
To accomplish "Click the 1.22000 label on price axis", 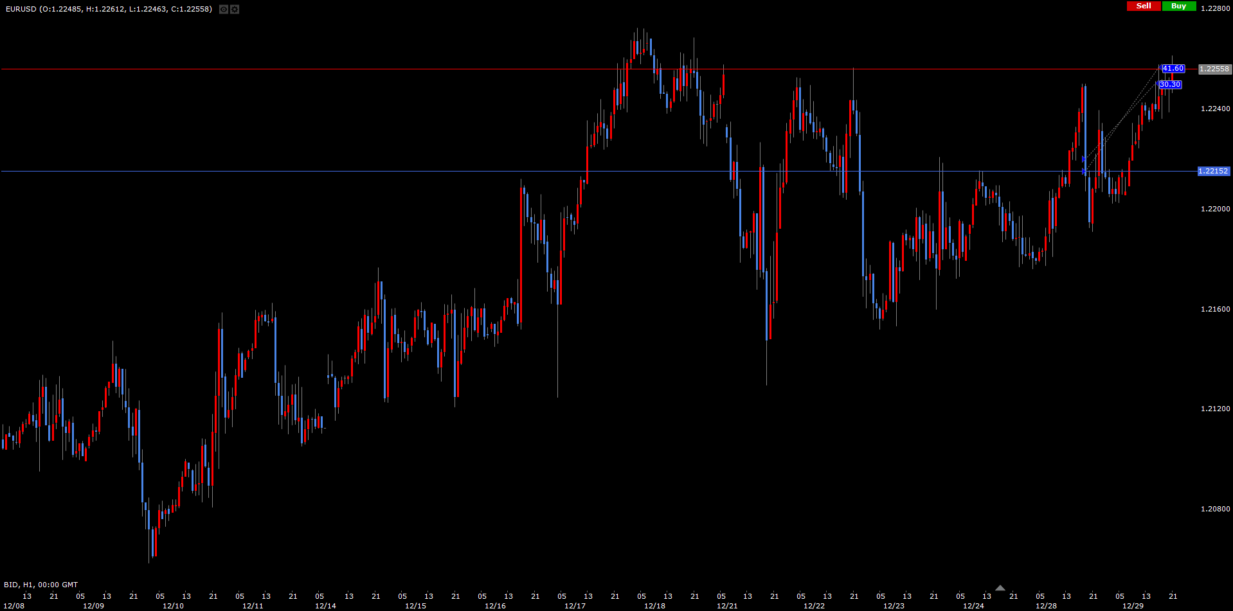I will [x=1215, y=209].
